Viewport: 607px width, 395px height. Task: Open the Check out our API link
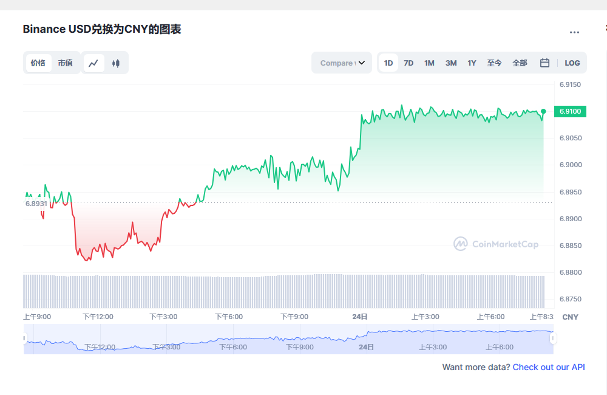tap(549, 367)
